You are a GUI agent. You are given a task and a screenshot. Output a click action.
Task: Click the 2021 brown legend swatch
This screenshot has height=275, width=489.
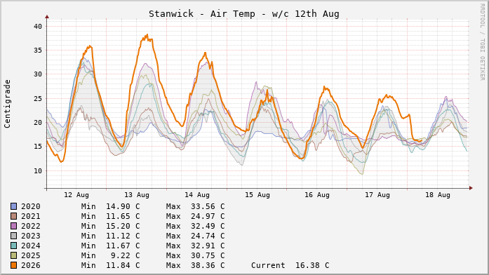[x=14, y=216]
